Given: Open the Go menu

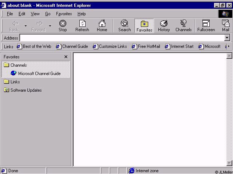Looking at the screenshot, I should pos(48,14).
